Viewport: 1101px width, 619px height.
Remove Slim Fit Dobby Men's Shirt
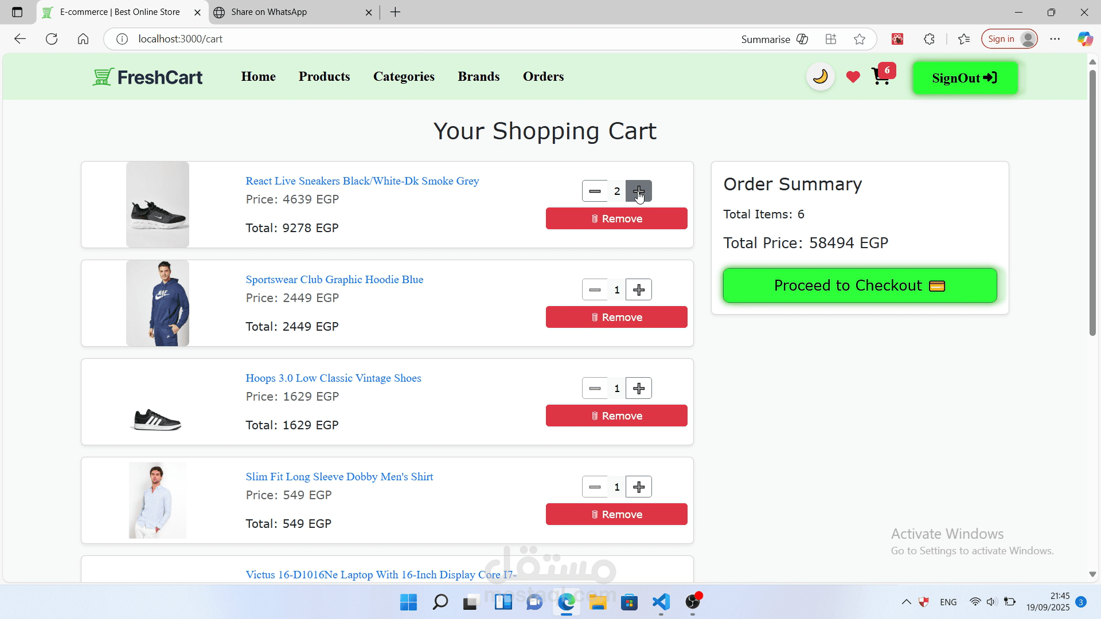point(616,514)
